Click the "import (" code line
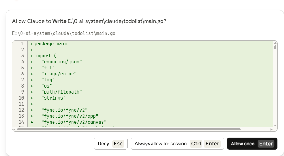Viewport: 284px width, 156px height. (45, 56)
